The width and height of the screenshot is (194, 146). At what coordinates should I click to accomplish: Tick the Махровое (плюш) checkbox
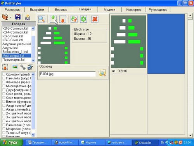point(4,129)
